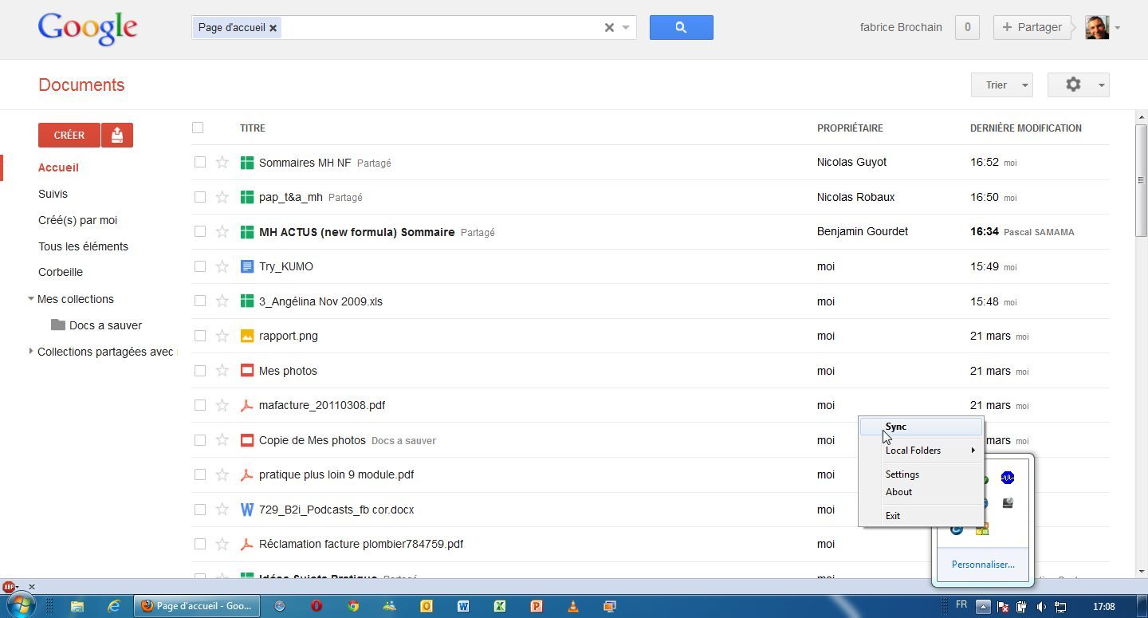Star the Mes photos presentation
The width and height of the screenshot is (1148, 618).
point(222,370)
